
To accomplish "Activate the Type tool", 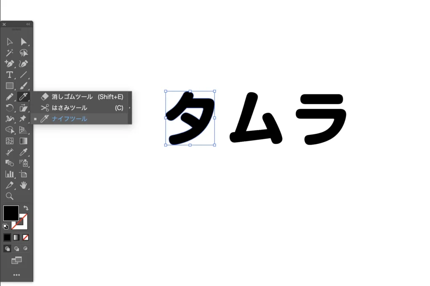I will point(10,75).
